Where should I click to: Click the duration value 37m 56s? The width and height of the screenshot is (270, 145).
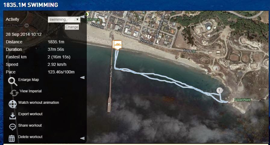(56, 49)
